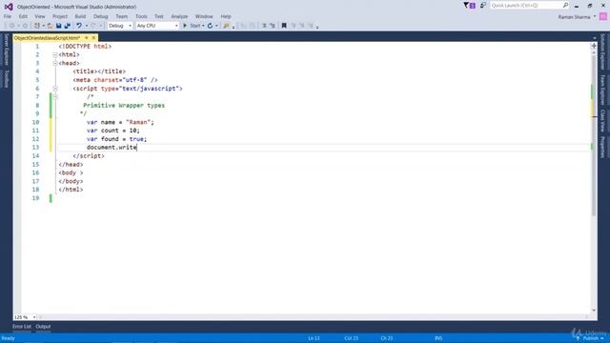Click the feedback icon near Quick Launch

coord(483,6)
